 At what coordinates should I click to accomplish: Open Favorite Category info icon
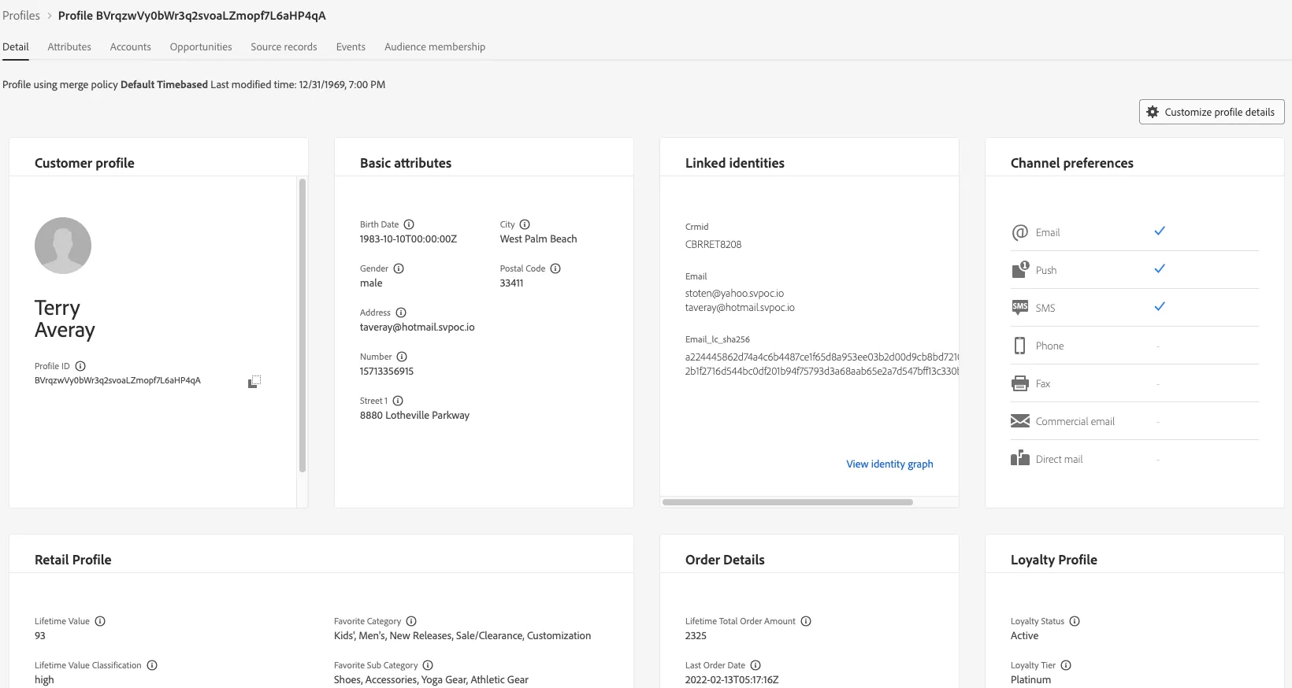tap(411, 621)
